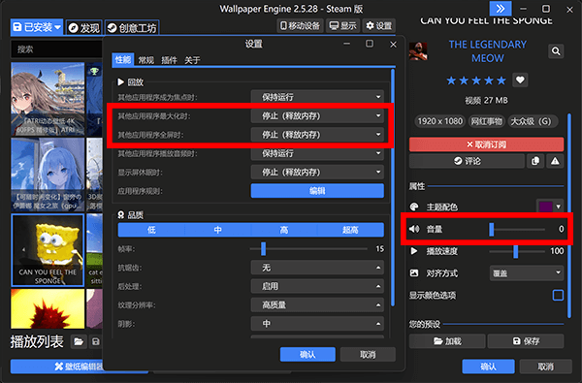Select the 超高 quality preset
This screenshot has width=582, height=383.
(350, 230)
